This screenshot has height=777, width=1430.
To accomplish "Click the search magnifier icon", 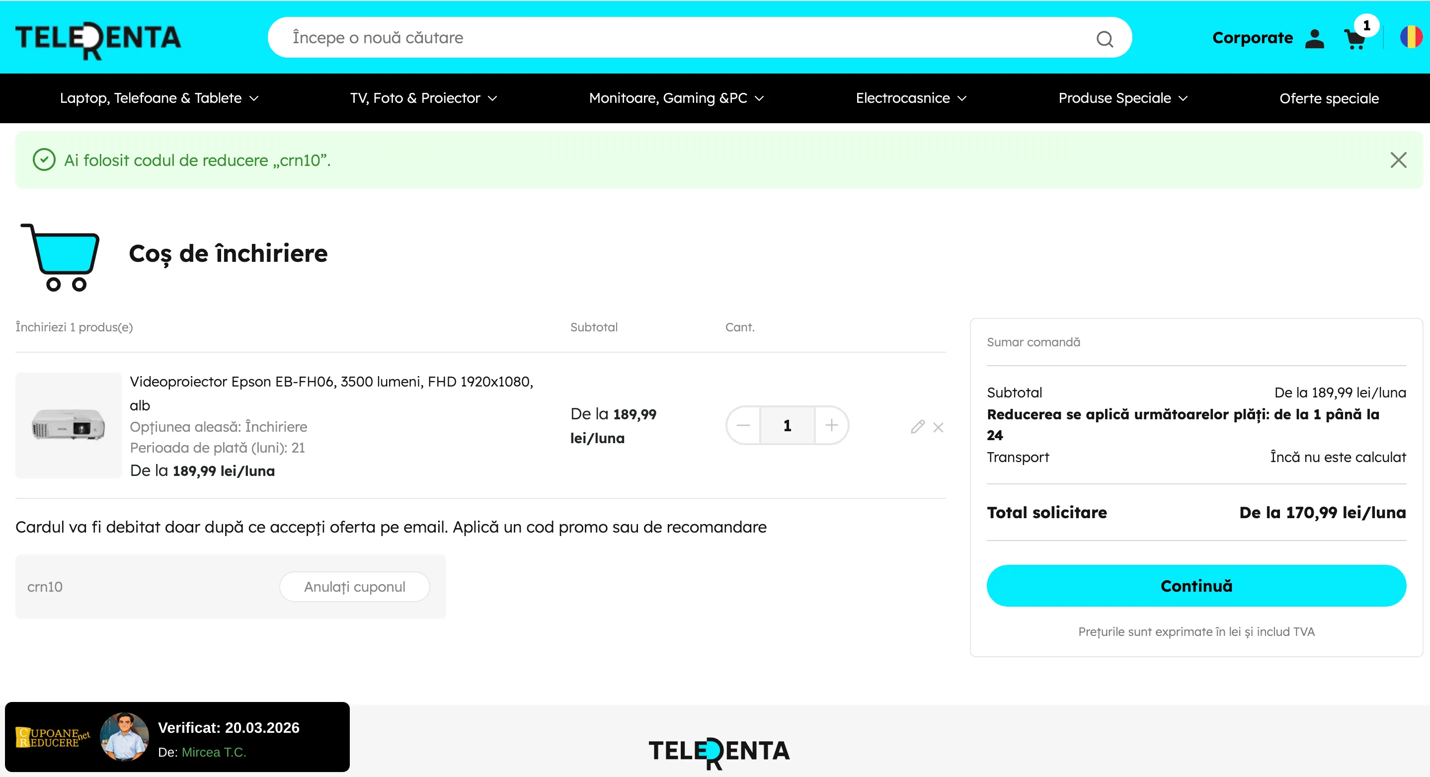I will pyautogui.click(x=1104, y=39).
